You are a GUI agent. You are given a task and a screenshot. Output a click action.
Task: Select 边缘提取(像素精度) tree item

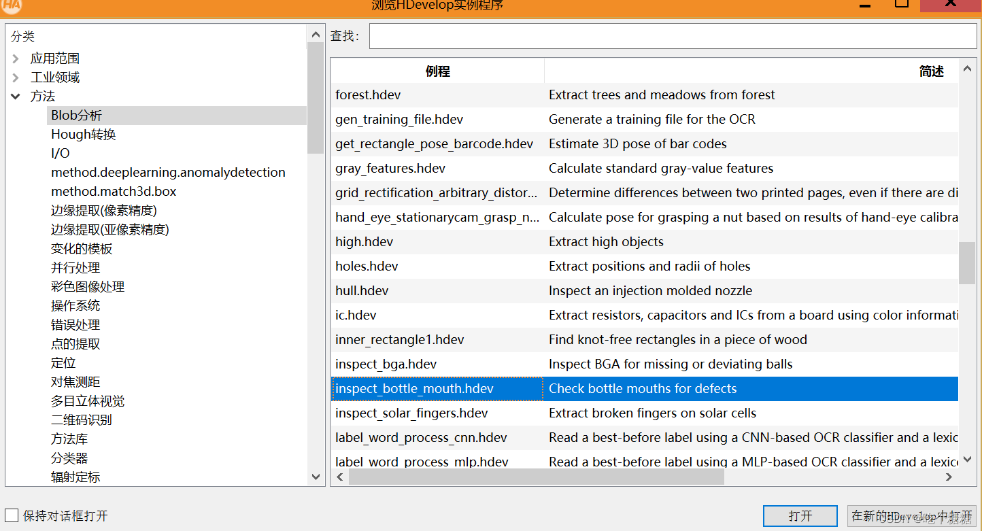(x=104, y=211)
